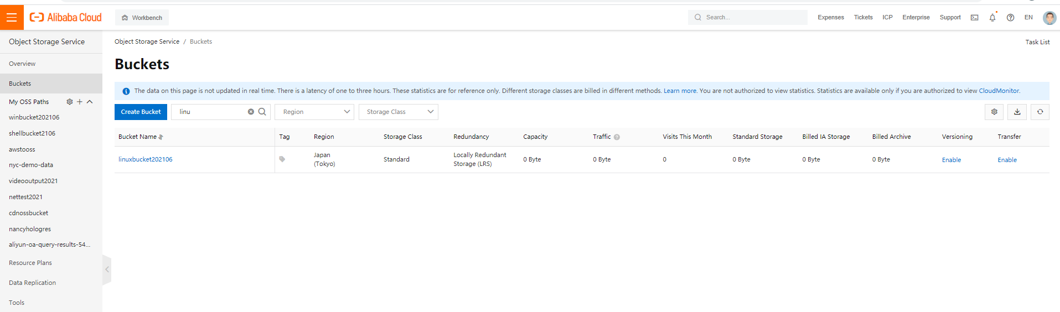Clear the bucket search text
1060x312 pixels.
click(x=251, y=112)
